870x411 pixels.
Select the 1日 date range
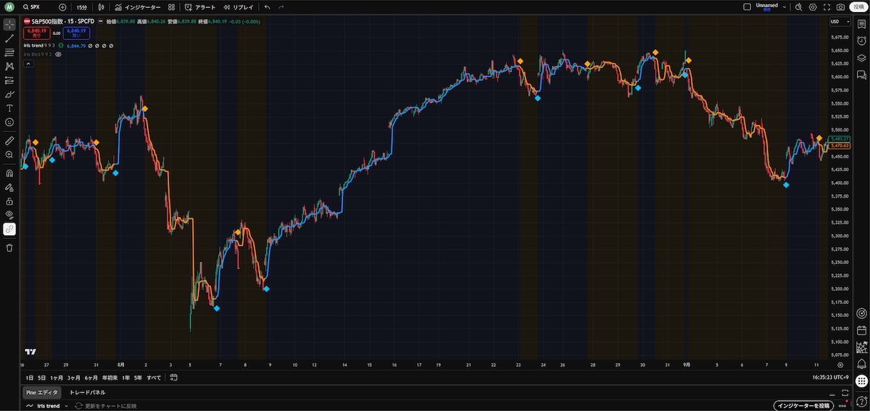pyautogui.click(x=29, y=377)
